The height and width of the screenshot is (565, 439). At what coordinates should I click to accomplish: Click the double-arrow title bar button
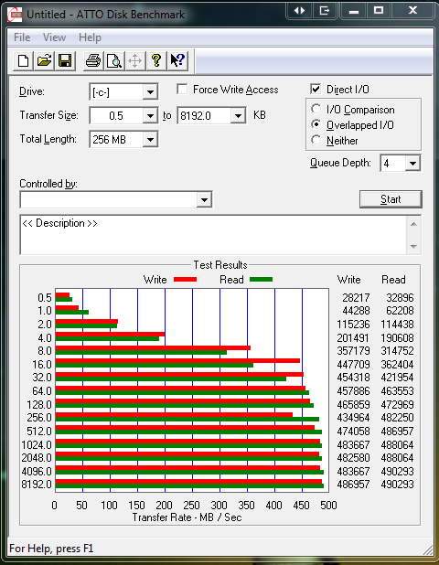click(299, 10)
